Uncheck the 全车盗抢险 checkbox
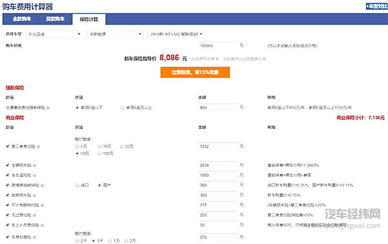This screenshot has width=388, height=244. point(7,175)
